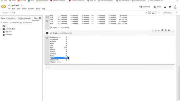Switch to Code snippets tab
This screenshot has height=101, width=180.
tap(24, 18)
